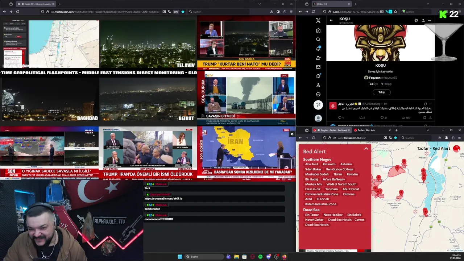The image size is (464, 261).
Task: Open X search (magnifier) icon in sidebar
Action: click(318, 40)
